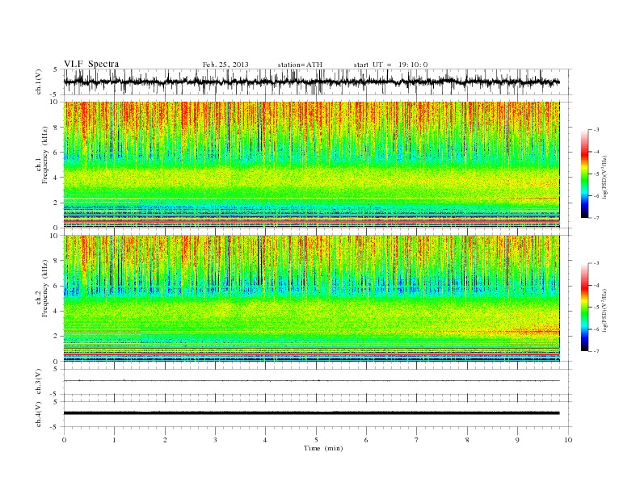640x494 pixels.
Task: Click the ch.1 color bar 'log(PSD)' label
Action: click(604, 177)
